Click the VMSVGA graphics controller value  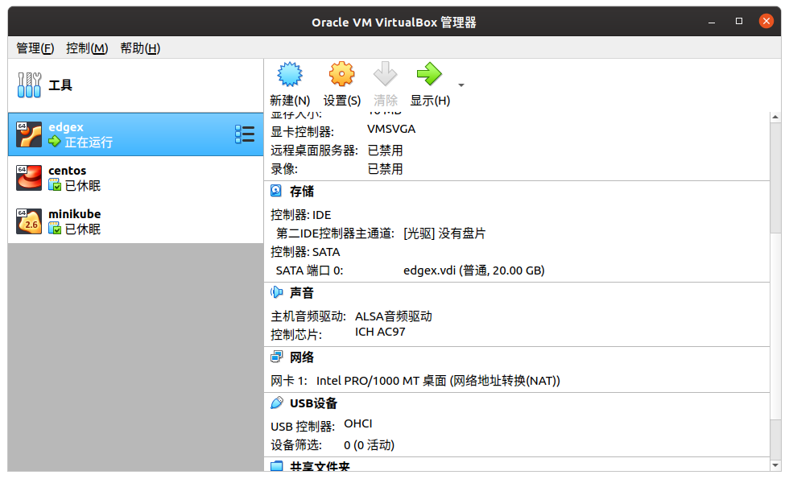(x=391, y=130)
